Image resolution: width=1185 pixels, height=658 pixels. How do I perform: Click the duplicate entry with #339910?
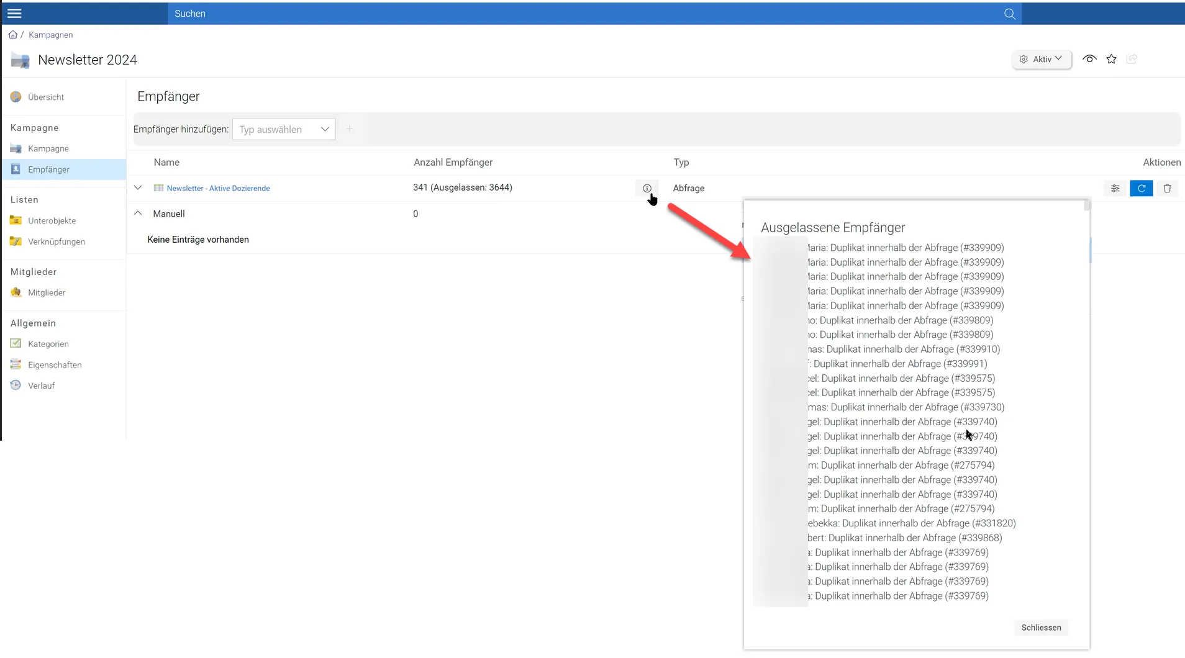point(904,349)
